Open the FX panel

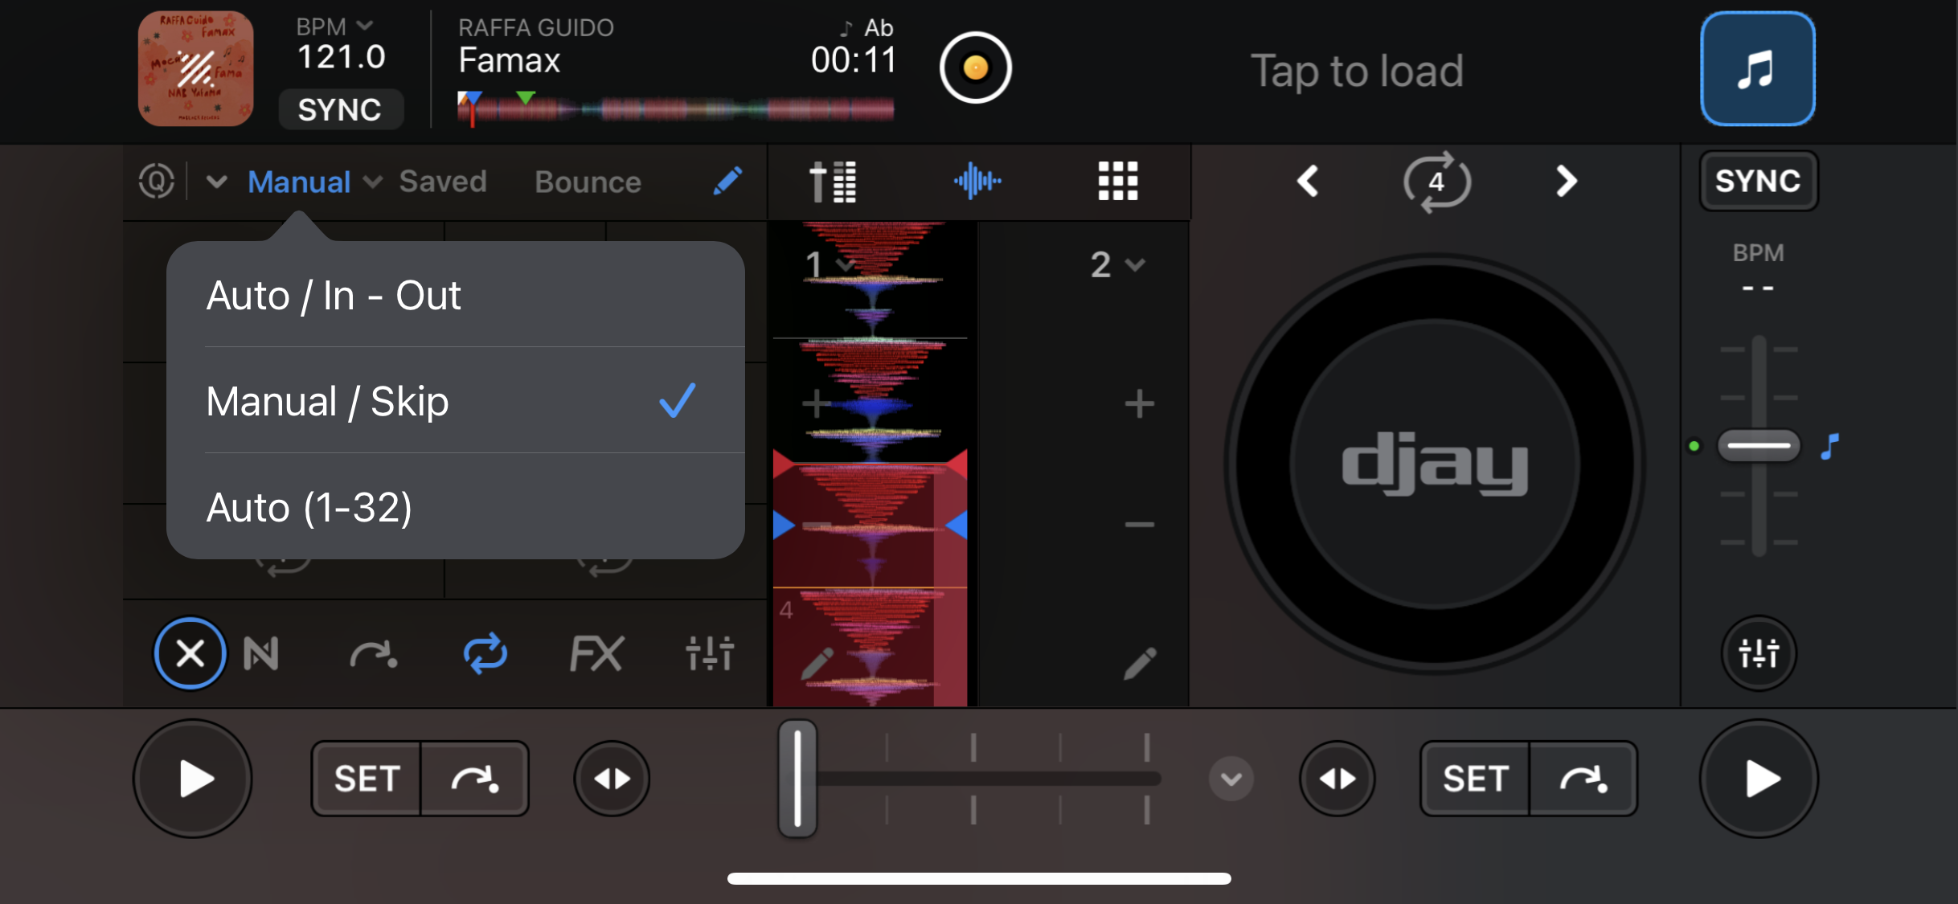(x=597, y=653)
